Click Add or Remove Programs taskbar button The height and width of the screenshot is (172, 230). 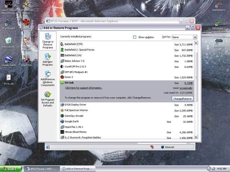78,169
